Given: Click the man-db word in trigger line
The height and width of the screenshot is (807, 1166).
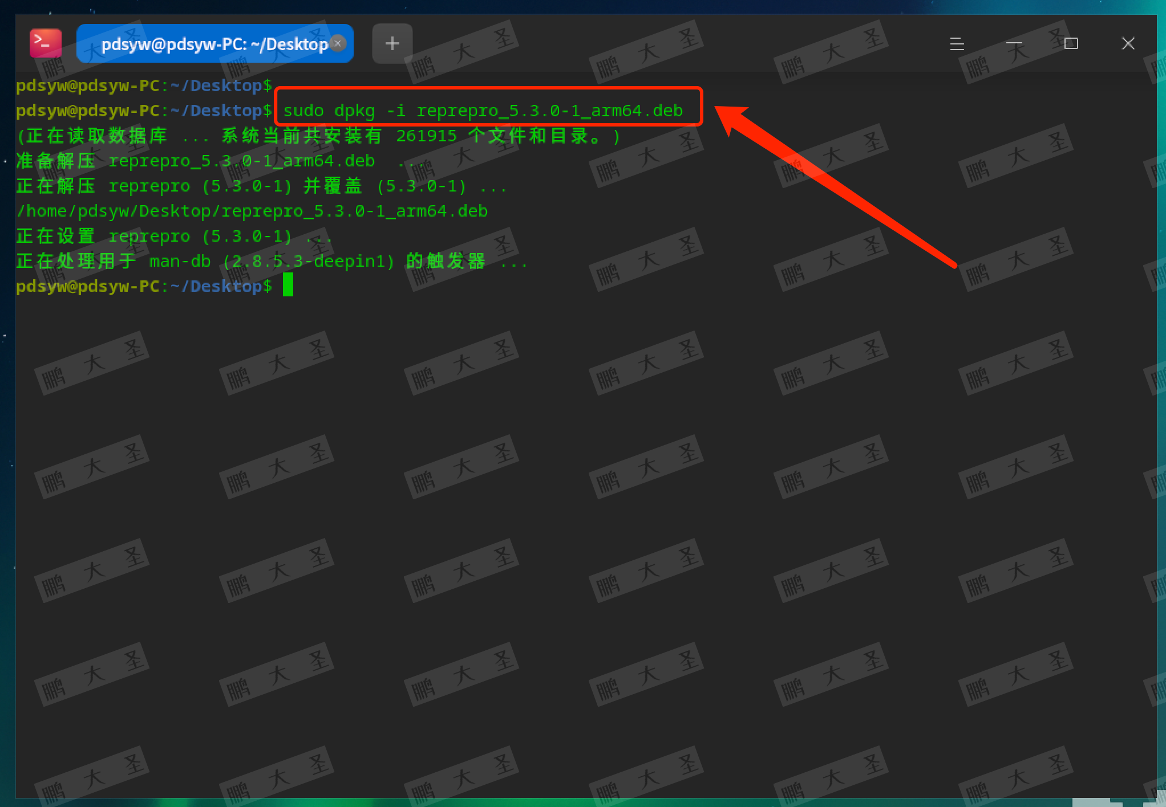Looking at the screenshot, I should tap(180, 261).
